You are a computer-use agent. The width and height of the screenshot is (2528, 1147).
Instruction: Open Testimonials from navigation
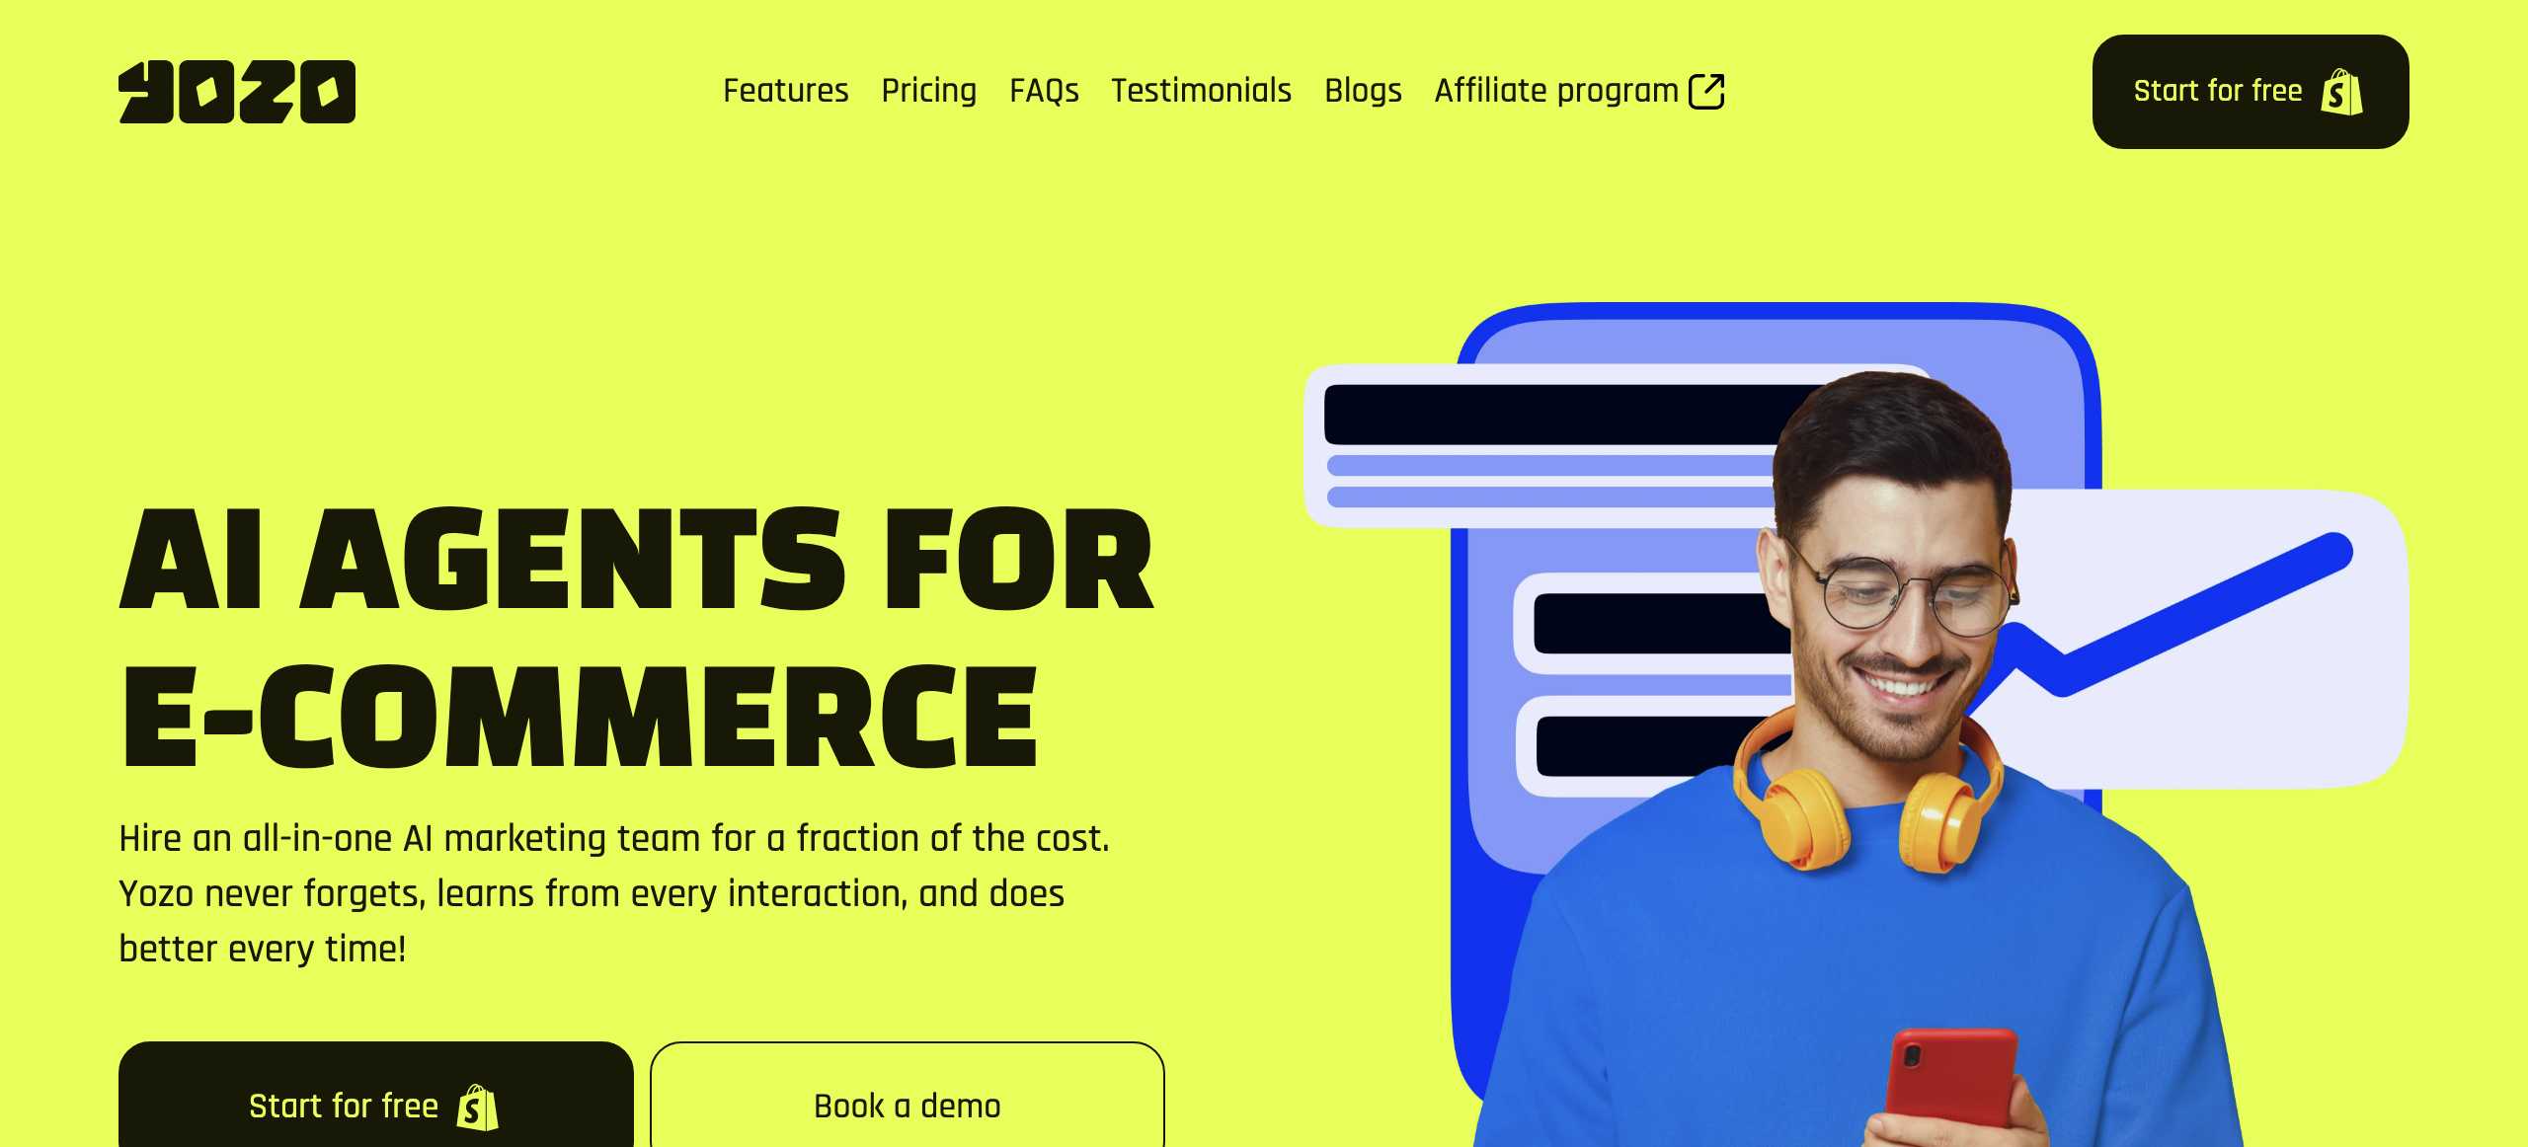coord(1201,91)
